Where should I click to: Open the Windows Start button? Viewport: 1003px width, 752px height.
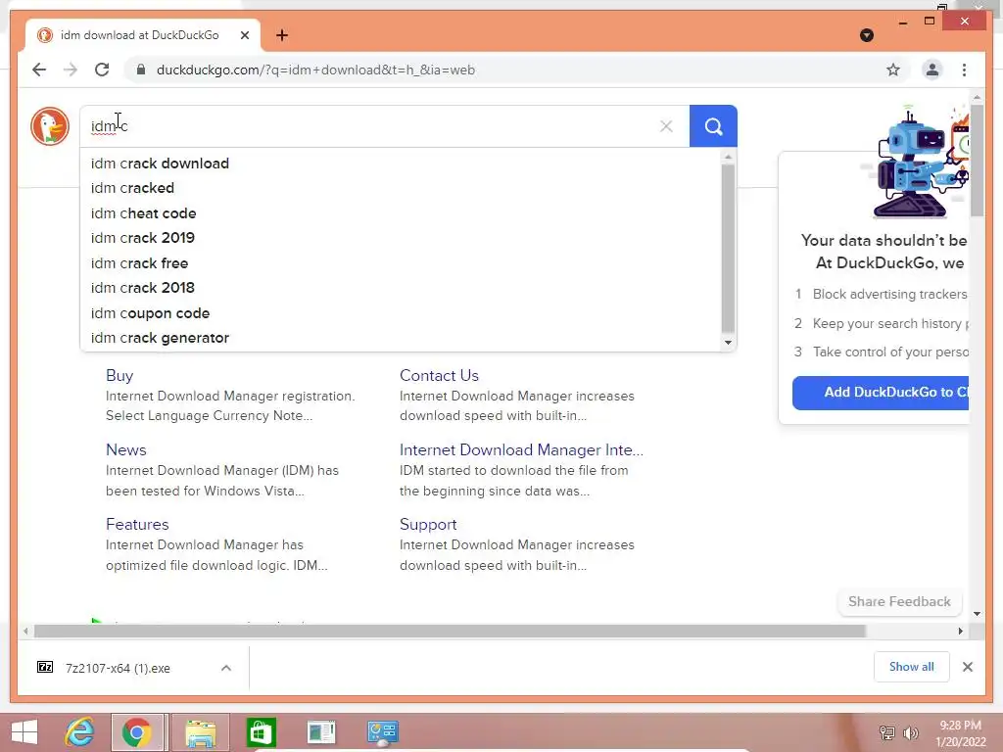(x=24, y=732)
